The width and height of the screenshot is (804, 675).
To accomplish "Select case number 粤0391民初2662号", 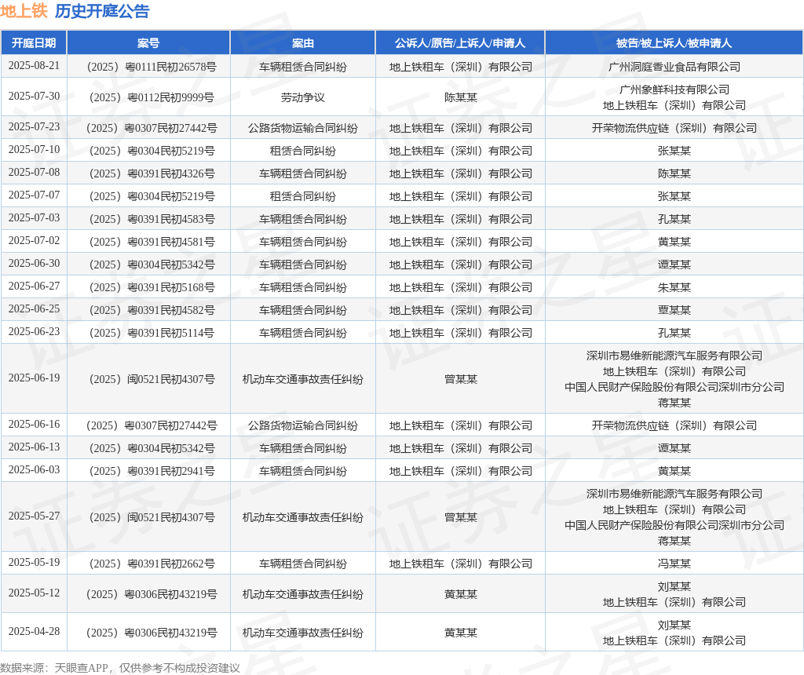I will (152, 564).
